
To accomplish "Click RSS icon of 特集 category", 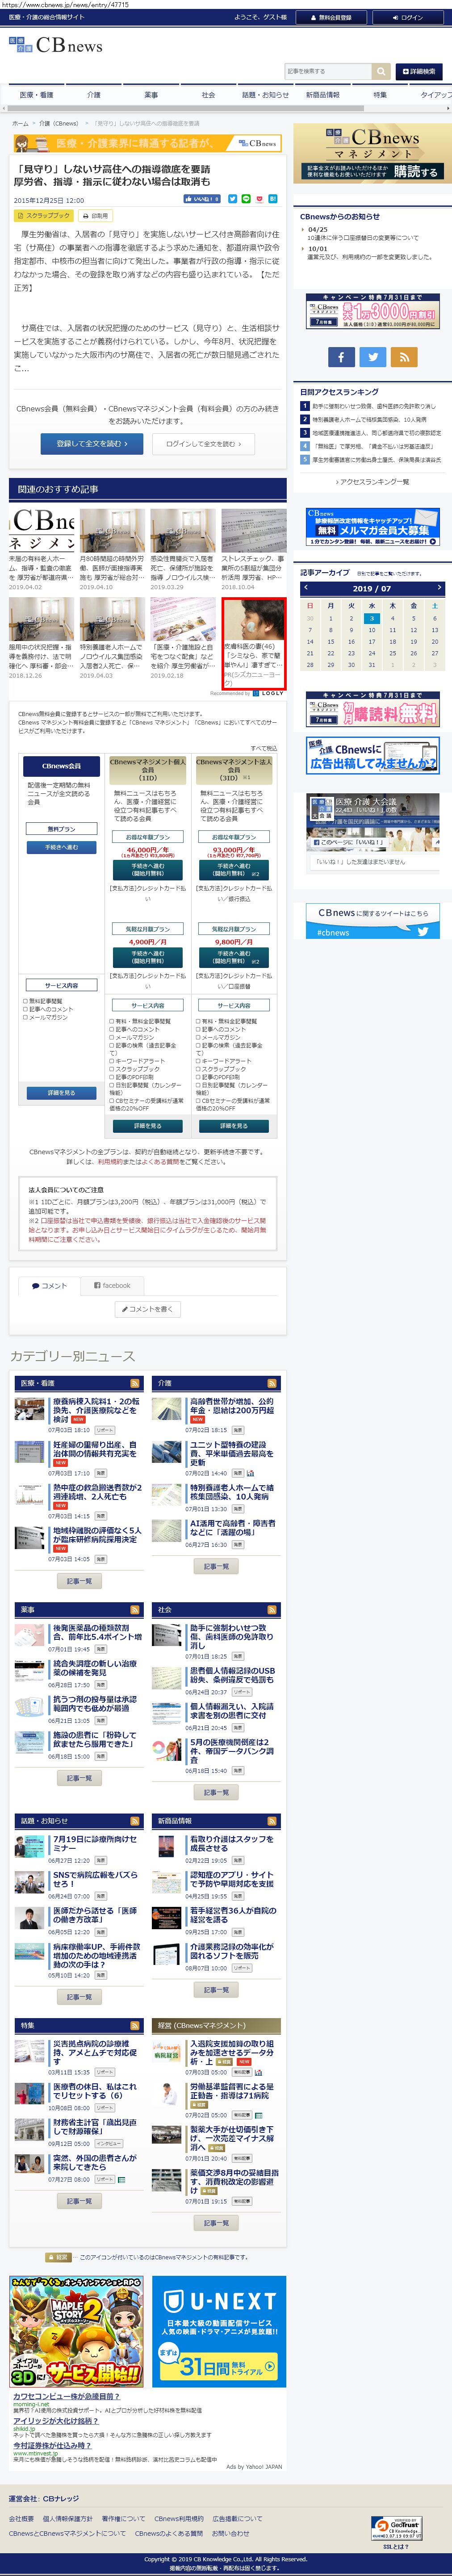I will pos(135,2025).
